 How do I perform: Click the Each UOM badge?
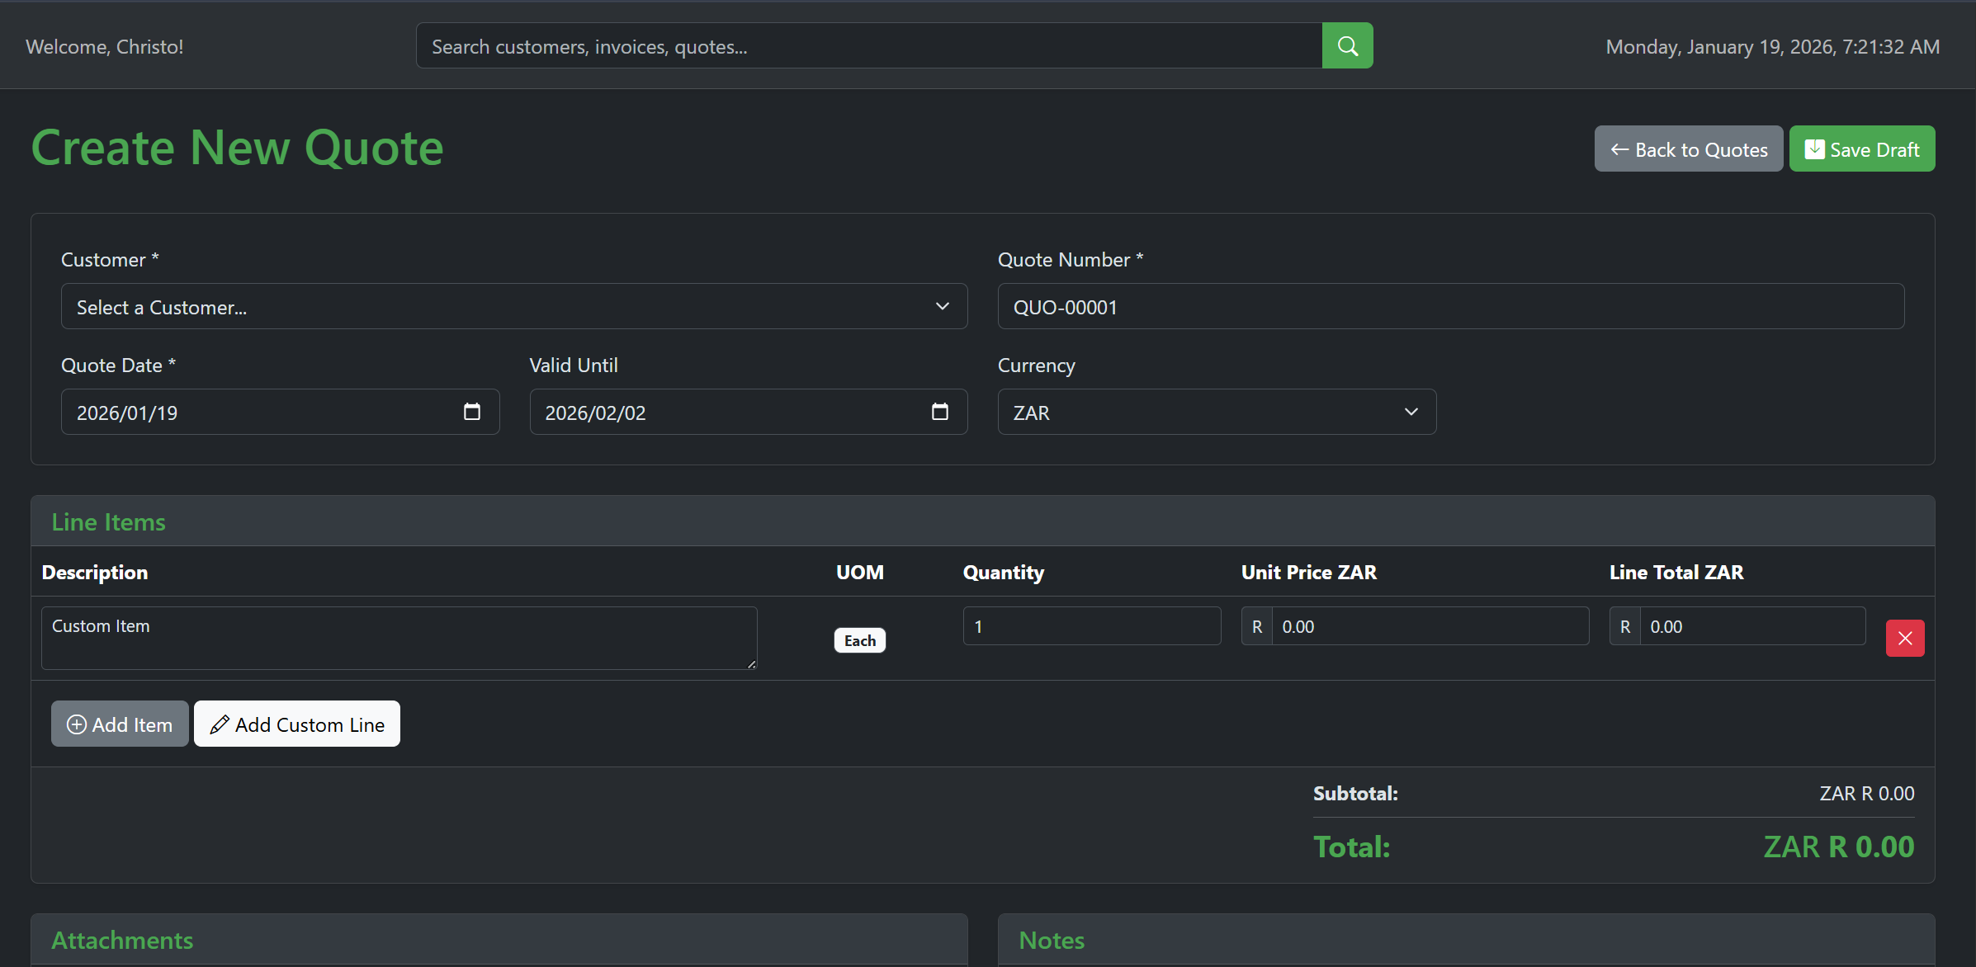(x=859, y=640)
